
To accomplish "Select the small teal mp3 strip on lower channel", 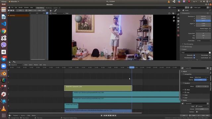I will coord(72,106).
